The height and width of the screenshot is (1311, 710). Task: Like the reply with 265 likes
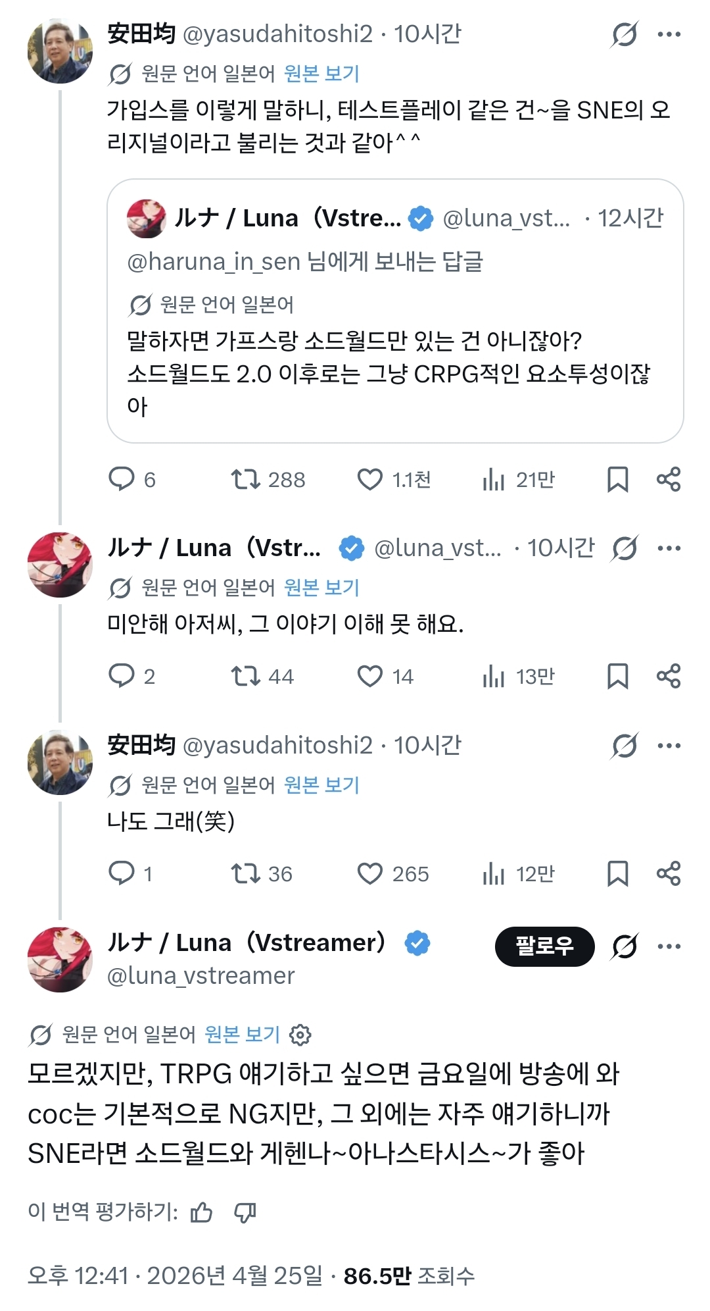coord(369,873)
